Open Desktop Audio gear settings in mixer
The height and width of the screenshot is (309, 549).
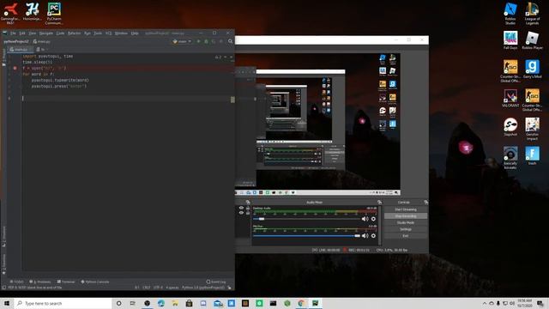(373, 219)
